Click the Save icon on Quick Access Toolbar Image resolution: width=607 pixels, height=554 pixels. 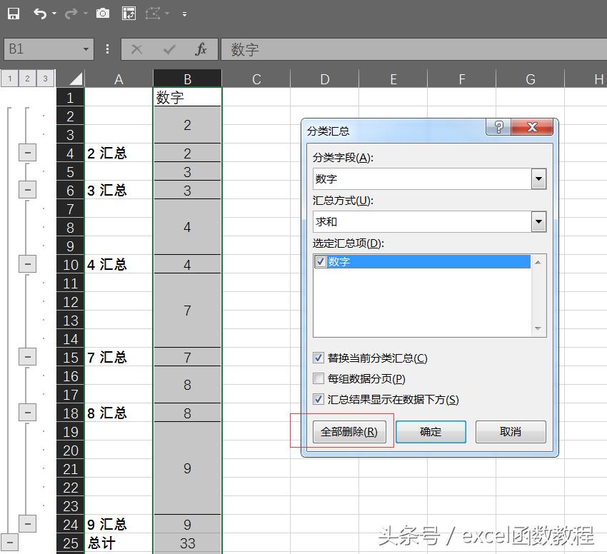pyautogui.click(x=13, y=13)
